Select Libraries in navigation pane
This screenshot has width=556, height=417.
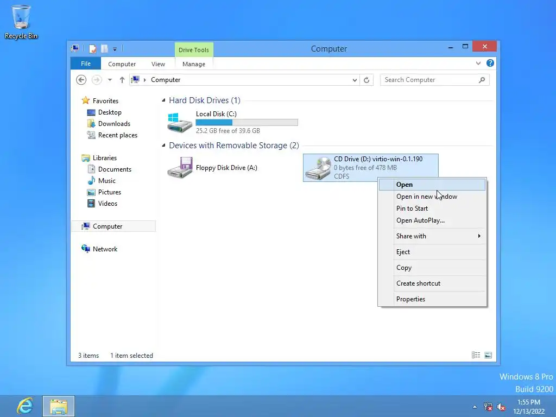tap(105, 158)
